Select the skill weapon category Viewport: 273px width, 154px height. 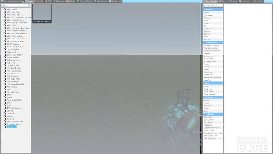point(12,127)
